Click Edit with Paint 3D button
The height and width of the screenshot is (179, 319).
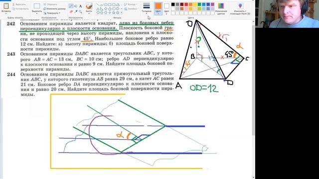point(240,9)
